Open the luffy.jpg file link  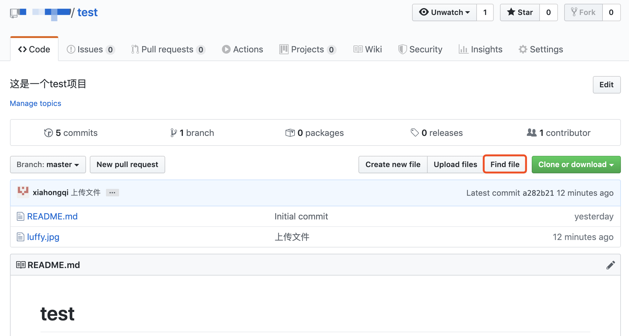(43, 237)
